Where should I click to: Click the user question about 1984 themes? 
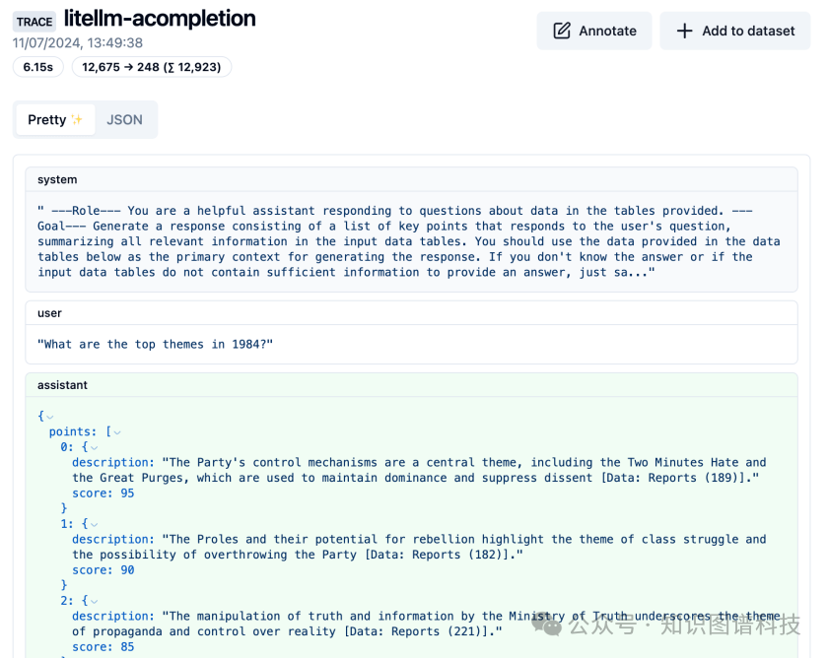tap(155, 344)
